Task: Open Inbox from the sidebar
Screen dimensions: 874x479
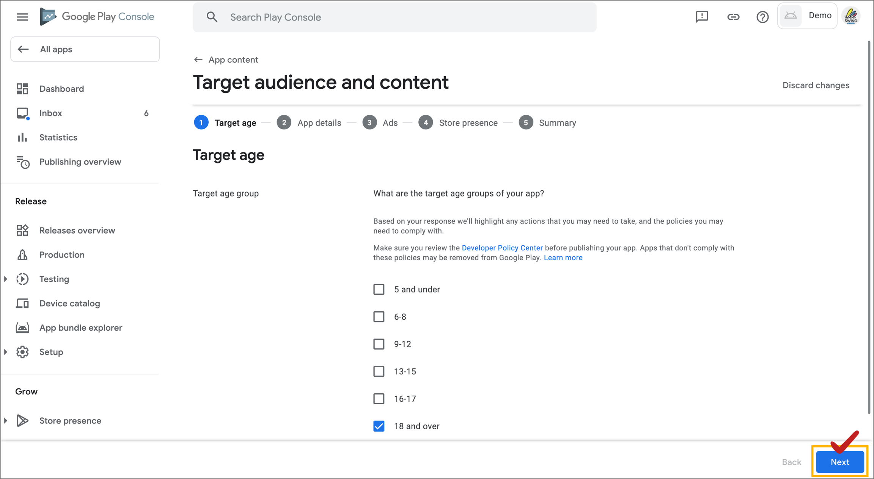Action: 50,113
